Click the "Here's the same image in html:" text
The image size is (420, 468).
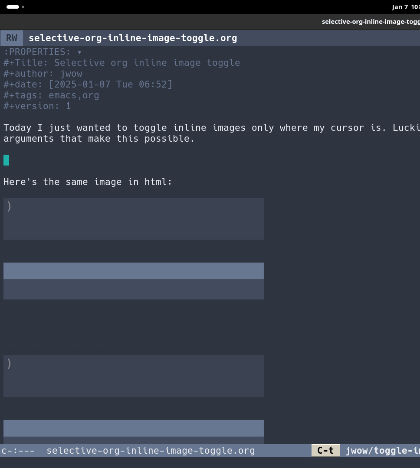[x=88, y=182]
